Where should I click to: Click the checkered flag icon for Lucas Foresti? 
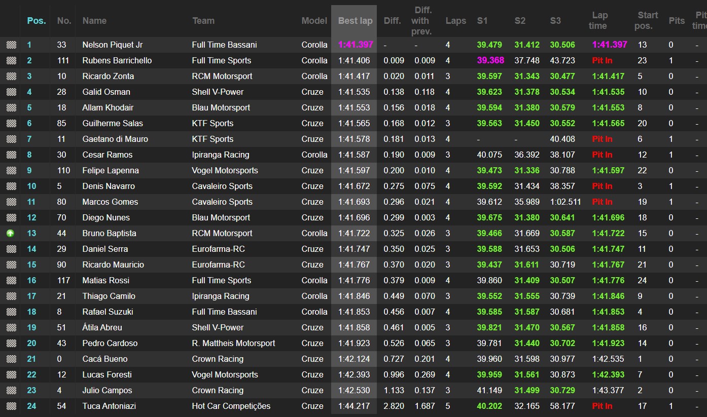tap(11, 375)
